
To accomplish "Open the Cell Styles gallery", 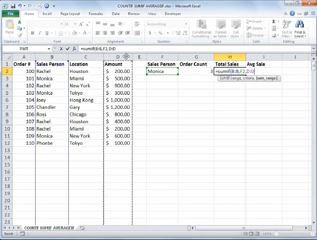I will coord(236,28).
